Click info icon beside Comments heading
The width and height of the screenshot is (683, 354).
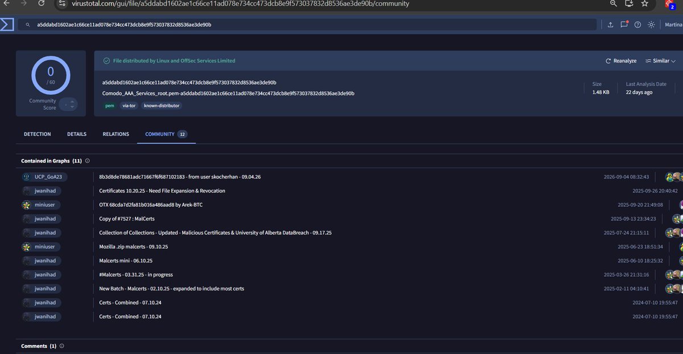pyautogui.click(x=61, y=345)
